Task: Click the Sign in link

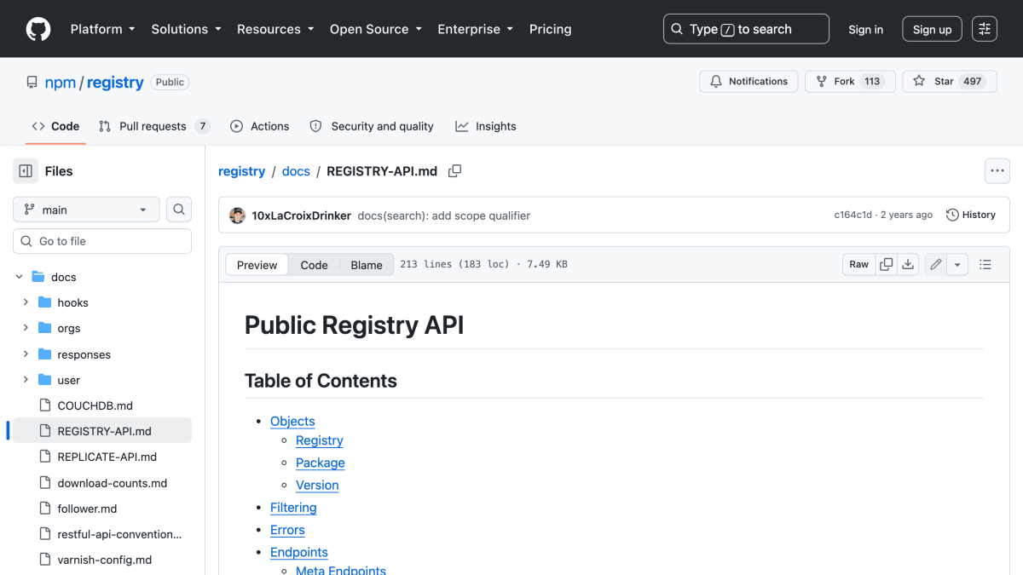Action: coord(865,30)
